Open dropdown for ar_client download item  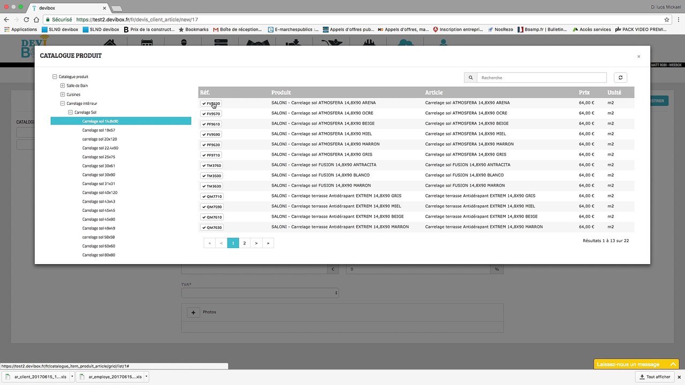click(72, 376)
